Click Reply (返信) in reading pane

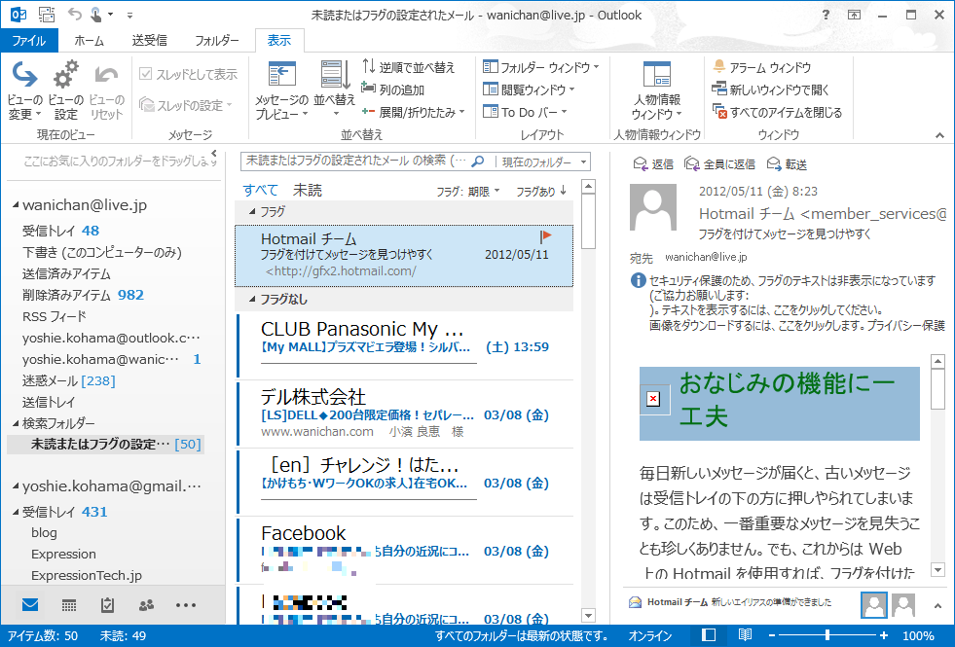point(653,164)
